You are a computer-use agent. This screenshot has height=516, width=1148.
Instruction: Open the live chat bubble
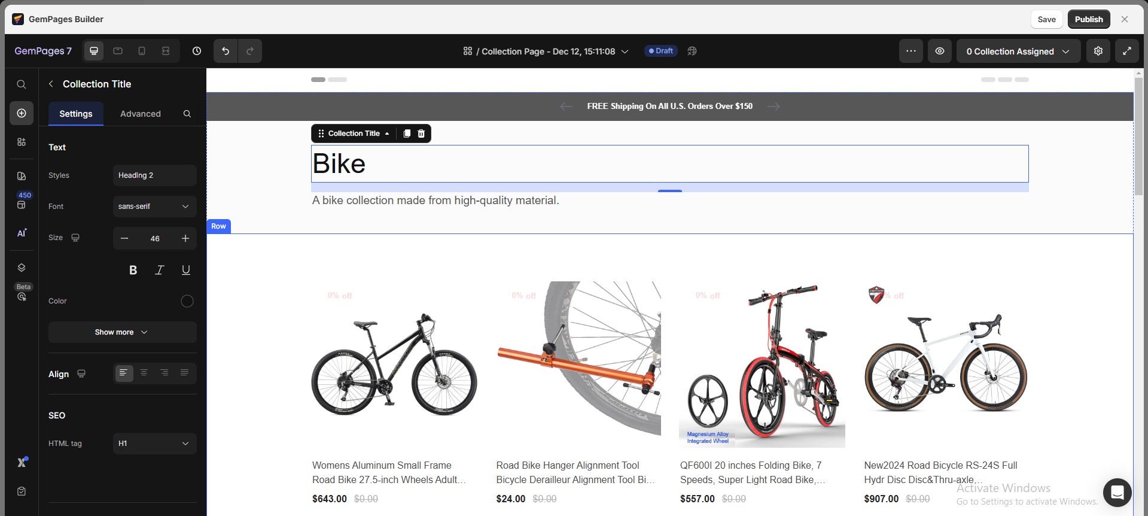[x=1117, y=493]
